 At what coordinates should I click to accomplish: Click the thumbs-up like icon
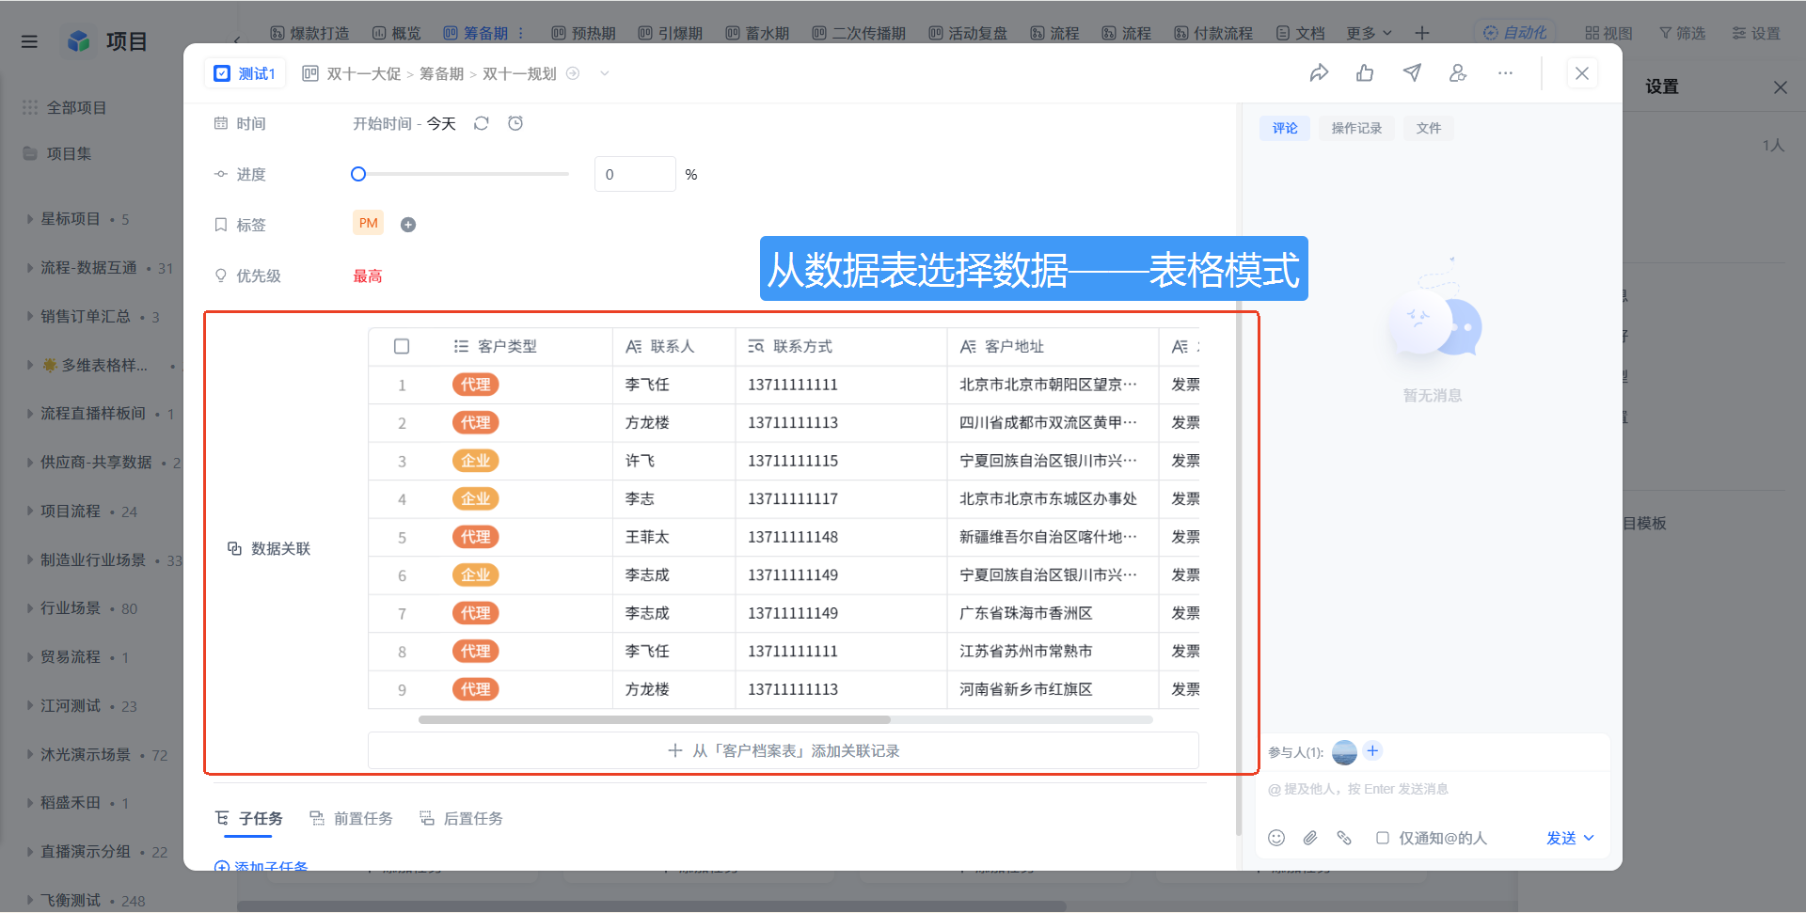tap(1365, 73)
